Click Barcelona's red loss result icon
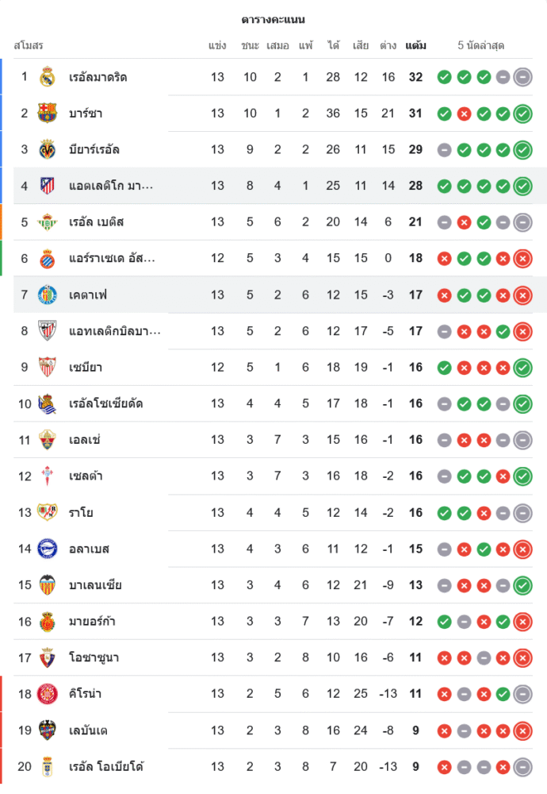 coord(465,114)
